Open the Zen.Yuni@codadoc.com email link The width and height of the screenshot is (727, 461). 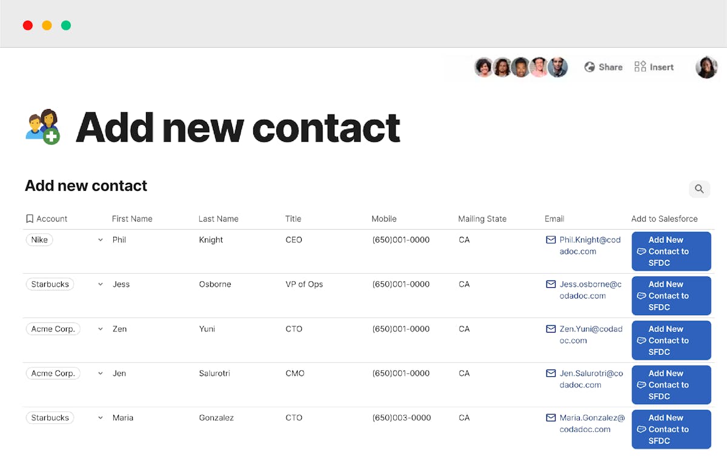point(590,334)
